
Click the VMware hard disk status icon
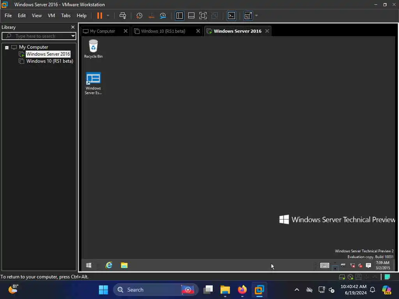[x=342, y=277]
